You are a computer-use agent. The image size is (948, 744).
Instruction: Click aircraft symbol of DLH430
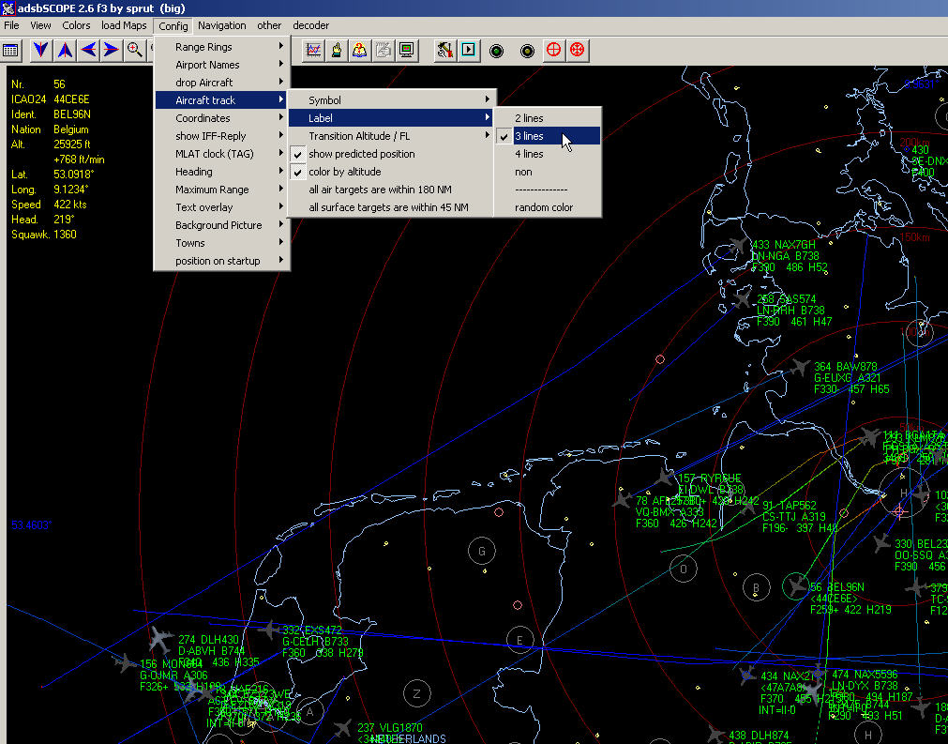point(160,639)
